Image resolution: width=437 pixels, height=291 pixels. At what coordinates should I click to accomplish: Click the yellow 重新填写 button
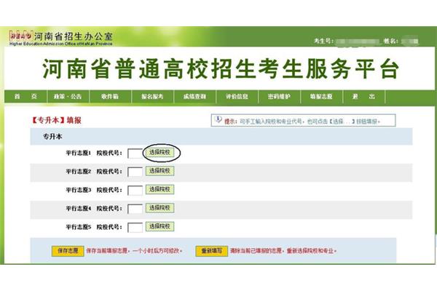click(212, 251)
